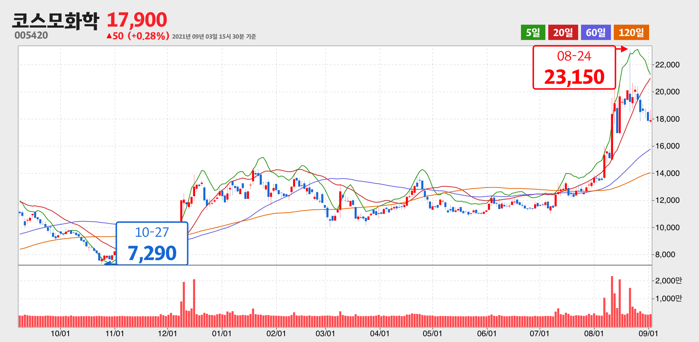
Task: Click the 02/01 date axis label
Action: point(276,334)
